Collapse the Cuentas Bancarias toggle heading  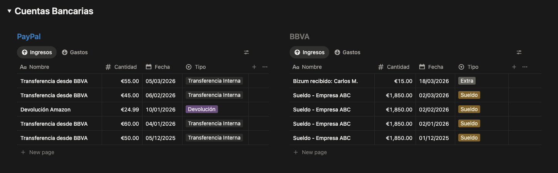pyautogui.click(x=9, y=11)
